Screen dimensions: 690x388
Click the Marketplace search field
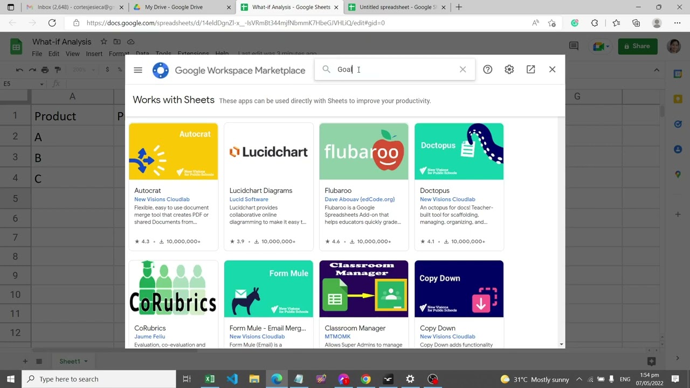point(395,70)
